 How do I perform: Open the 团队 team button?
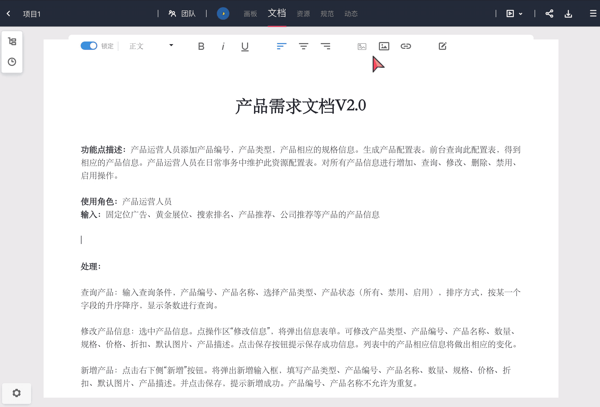click(x=182, y=13)
